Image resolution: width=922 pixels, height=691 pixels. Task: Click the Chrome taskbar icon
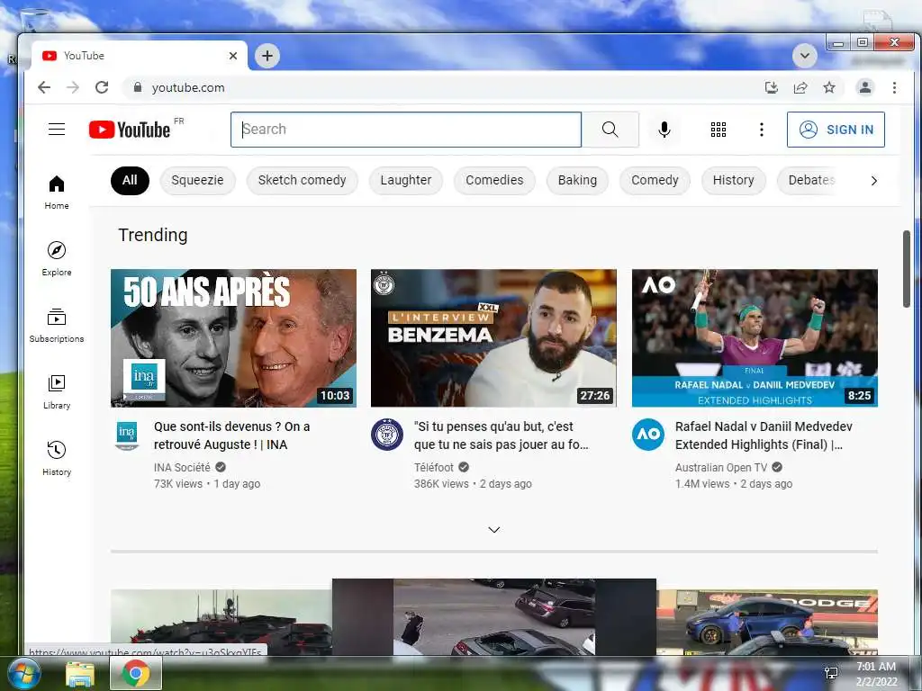click(136, 674)
